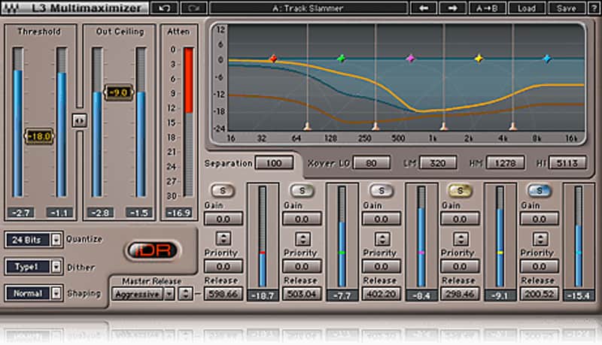Click the Release 200.52 field
Screen dimensions: 602x345
(x=539, y=294)
